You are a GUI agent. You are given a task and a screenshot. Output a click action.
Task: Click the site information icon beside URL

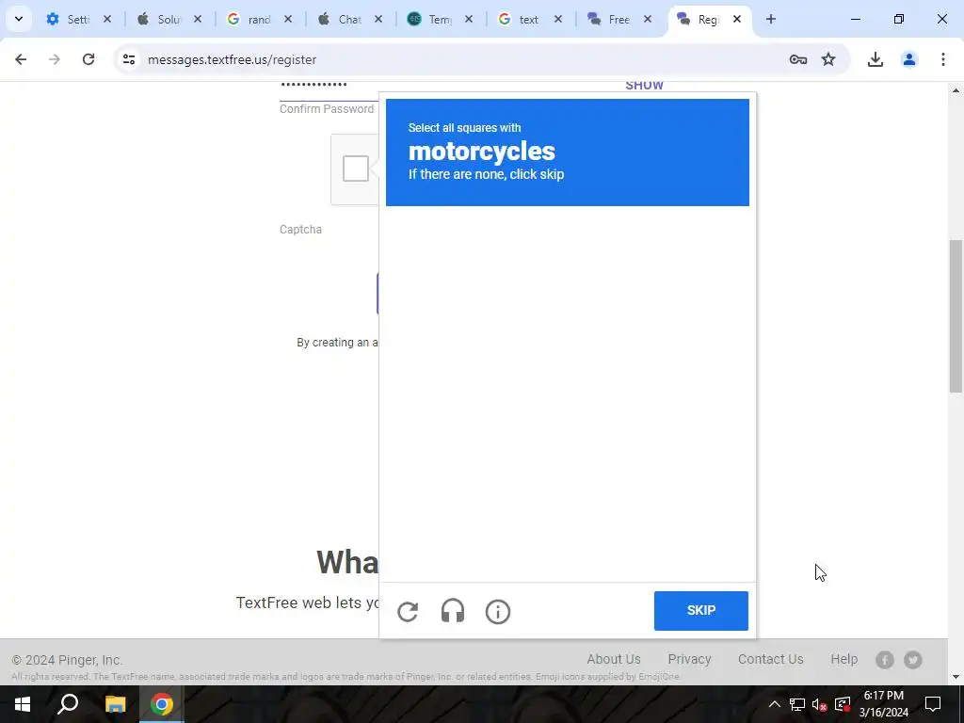[x=128, y=59]
